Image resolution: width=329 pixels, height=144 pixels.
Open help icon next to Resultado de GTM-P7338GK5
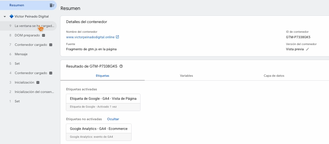coord(121,66)
